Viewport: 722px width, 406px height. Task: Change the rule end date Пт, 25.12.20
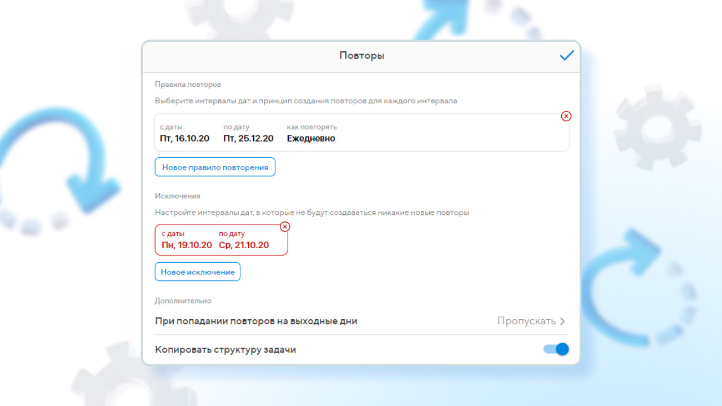[x=248, y=138]
